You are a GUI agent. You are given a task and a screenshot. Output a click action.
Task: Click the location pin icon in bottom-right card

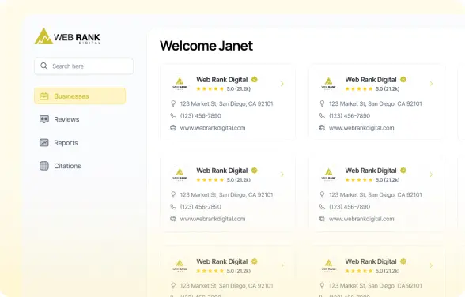[322, 285]
